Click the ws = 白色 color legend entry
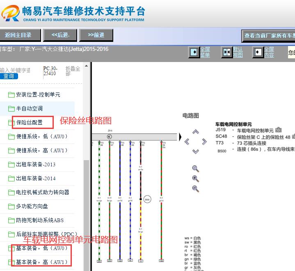The width and height of the screenshot is (295, 271). 193,238
